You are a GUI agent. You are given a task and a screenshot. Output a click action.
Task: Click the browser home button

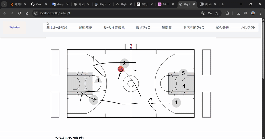[x=27, y=13]
